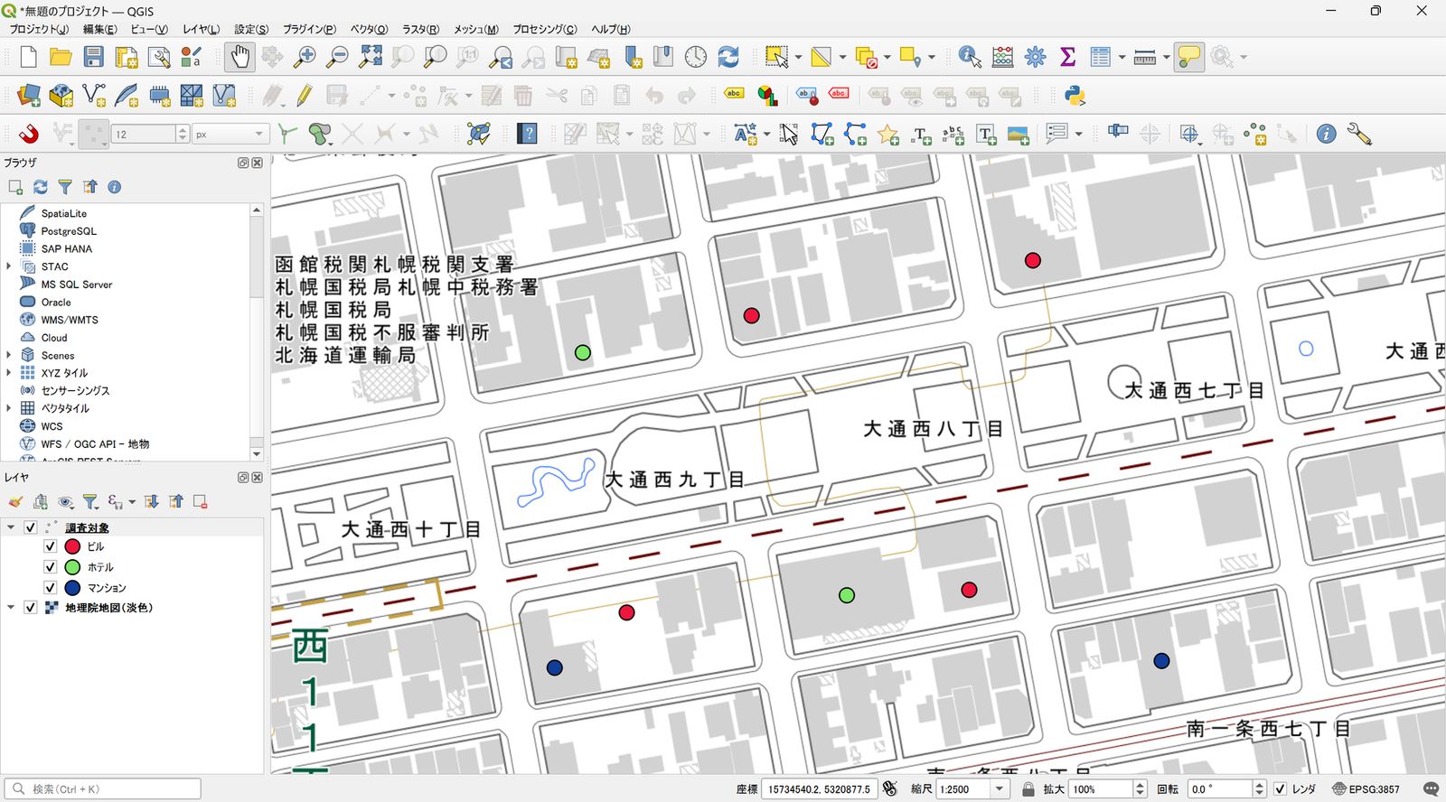The image size is (1446, 802).
Task: Close the ブラウザ panel
Action: (x=258, y=163)
